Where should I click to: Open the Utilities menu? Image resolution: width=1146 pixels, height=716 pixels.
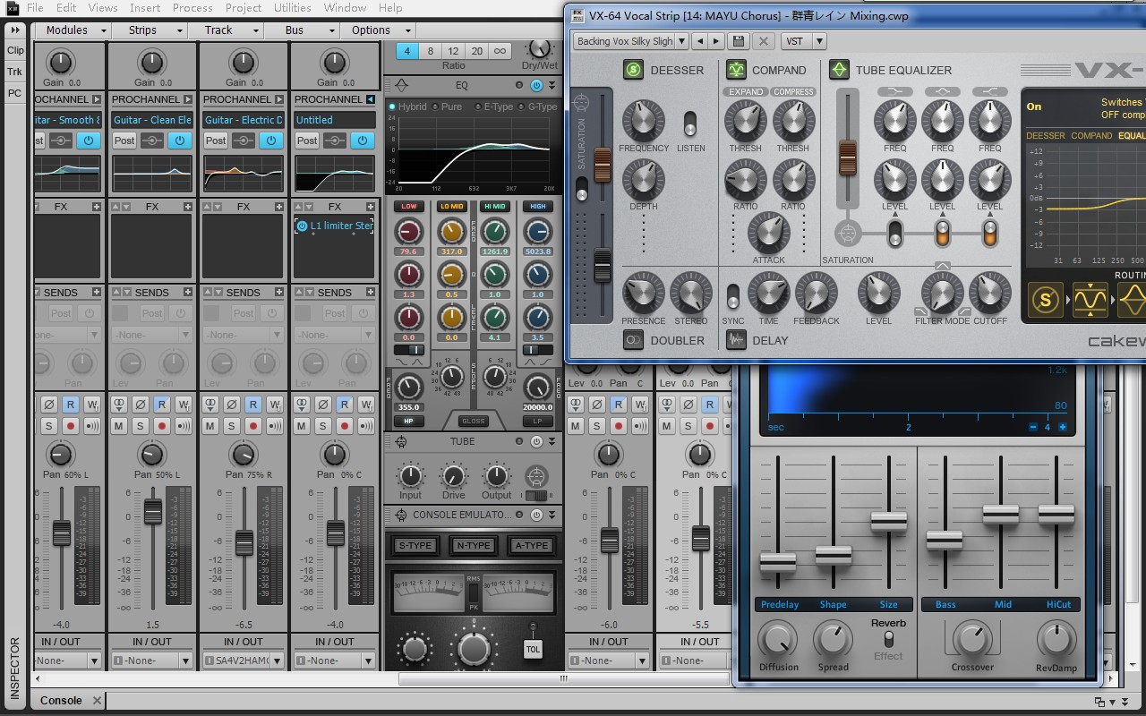292,8
